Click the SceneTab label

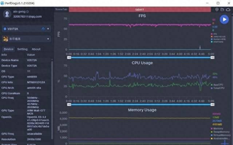point(61,9)
